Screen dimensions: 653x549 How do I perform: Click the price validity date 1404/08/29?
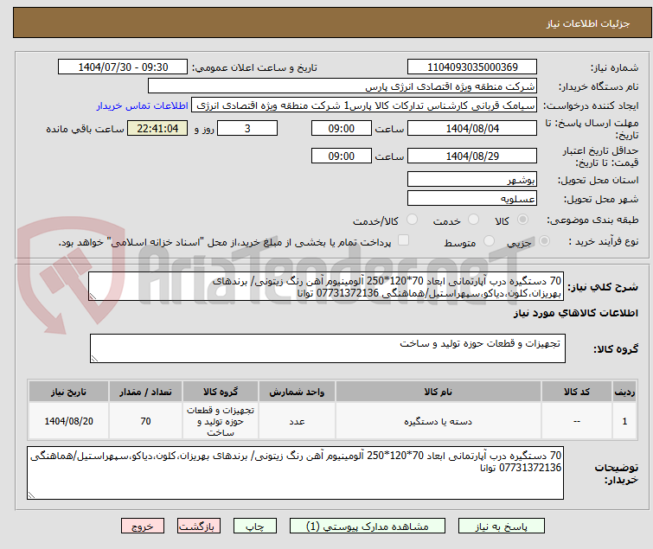[x=472, y=156]
